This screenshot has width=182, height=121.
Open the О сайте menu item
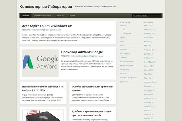(x=72, y=16)
